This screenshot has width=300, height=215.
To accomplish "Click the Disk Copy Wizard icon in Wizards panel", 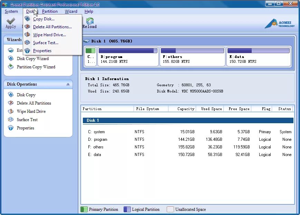I will tap(11, 58).
